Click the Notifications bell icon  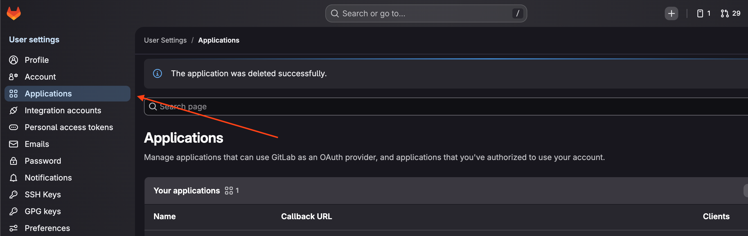click(13, 177)
